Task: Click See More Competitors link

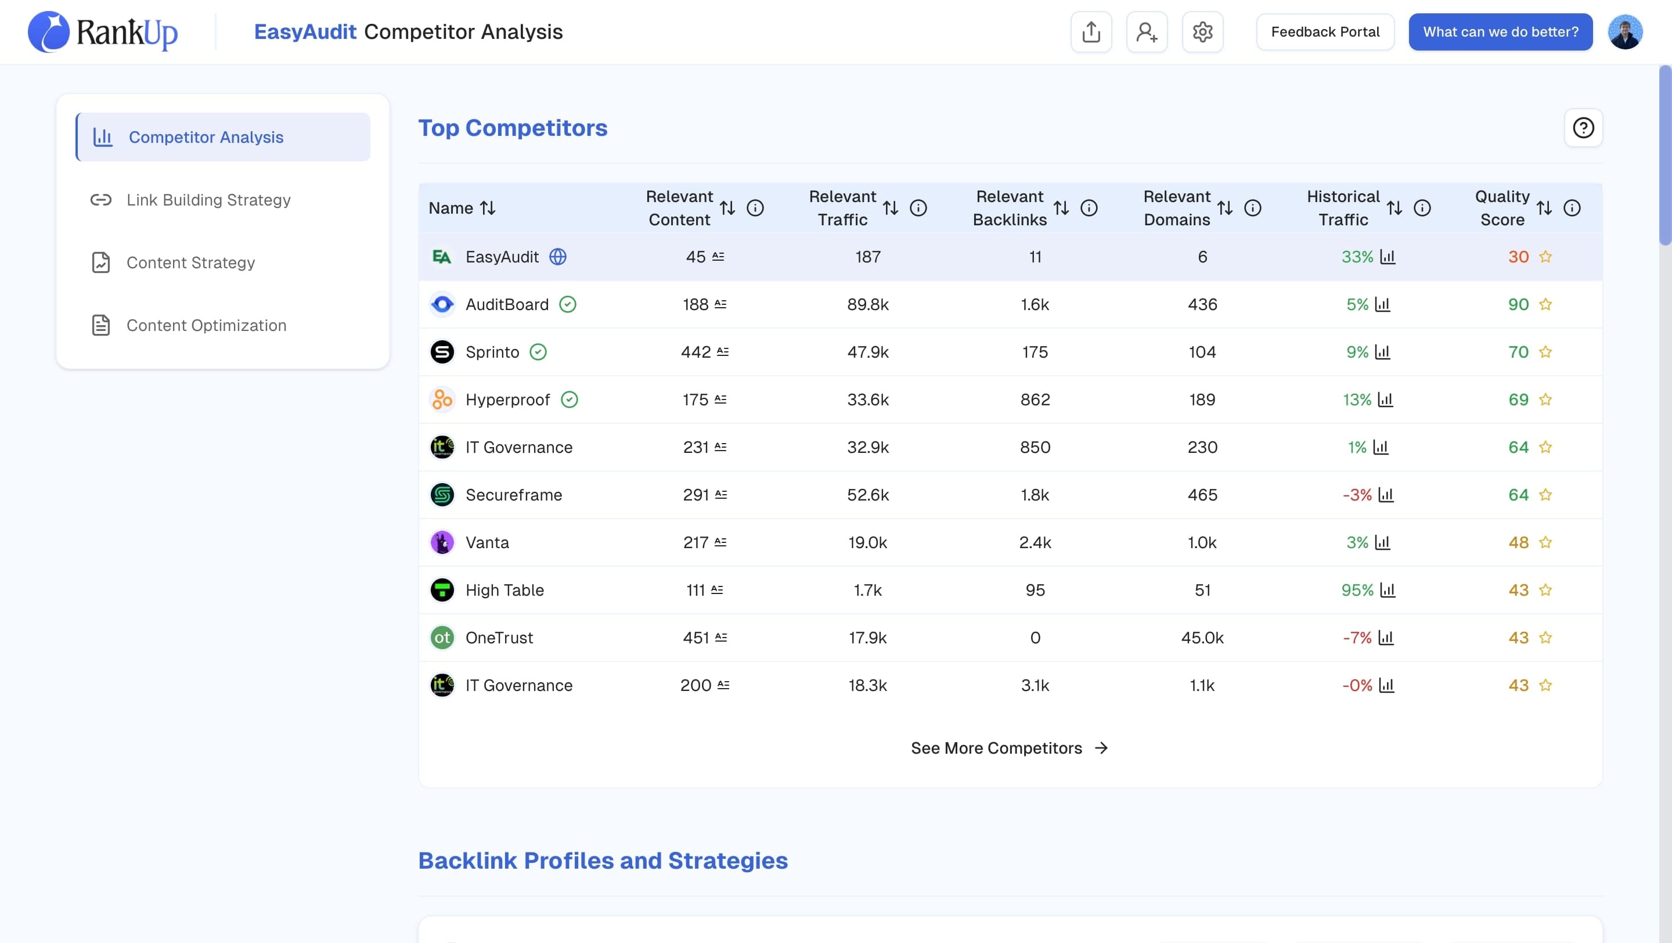Action: click(1010, 748)
